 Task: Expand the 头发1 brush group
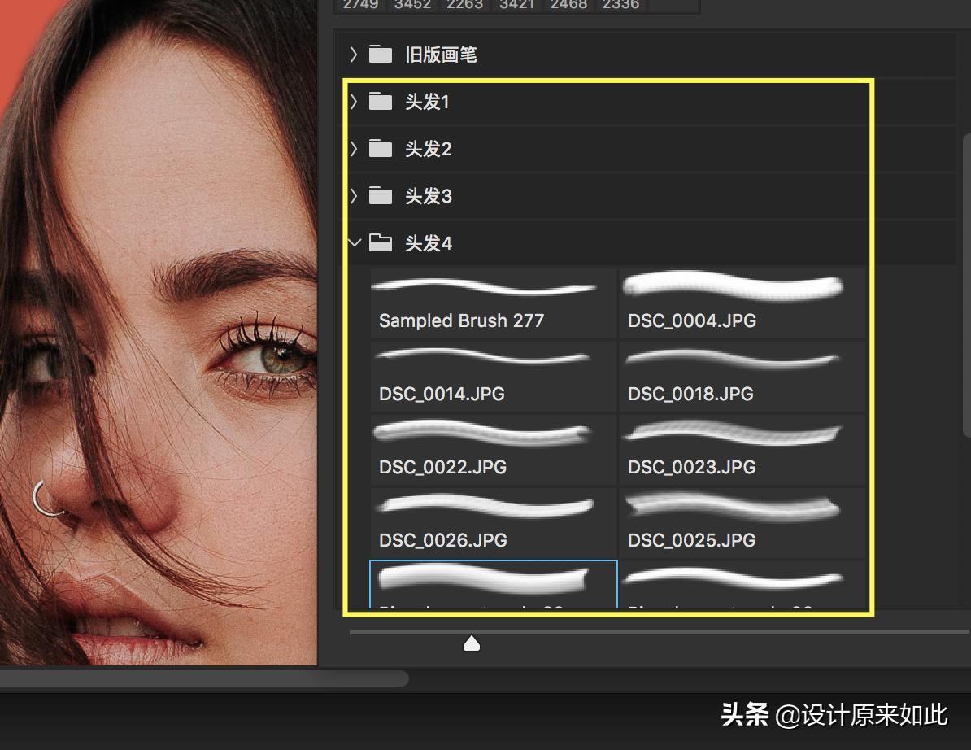point(354,102)
